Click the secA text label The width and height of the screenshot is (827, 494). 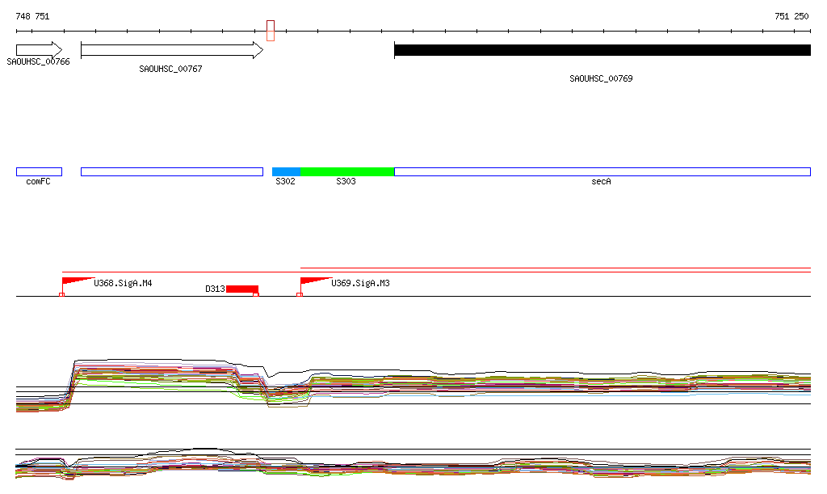coord(601,182)
